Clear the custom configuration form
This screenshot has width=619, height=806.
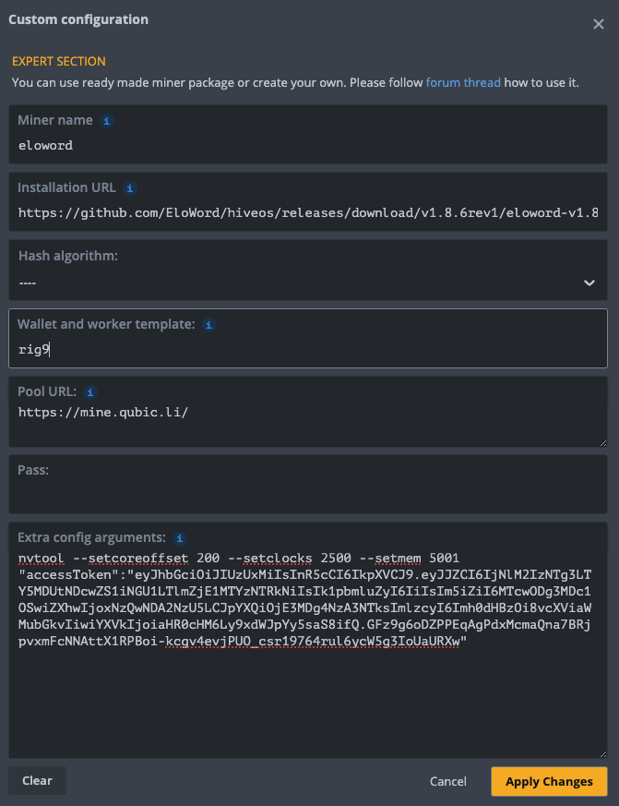[37, 780]
